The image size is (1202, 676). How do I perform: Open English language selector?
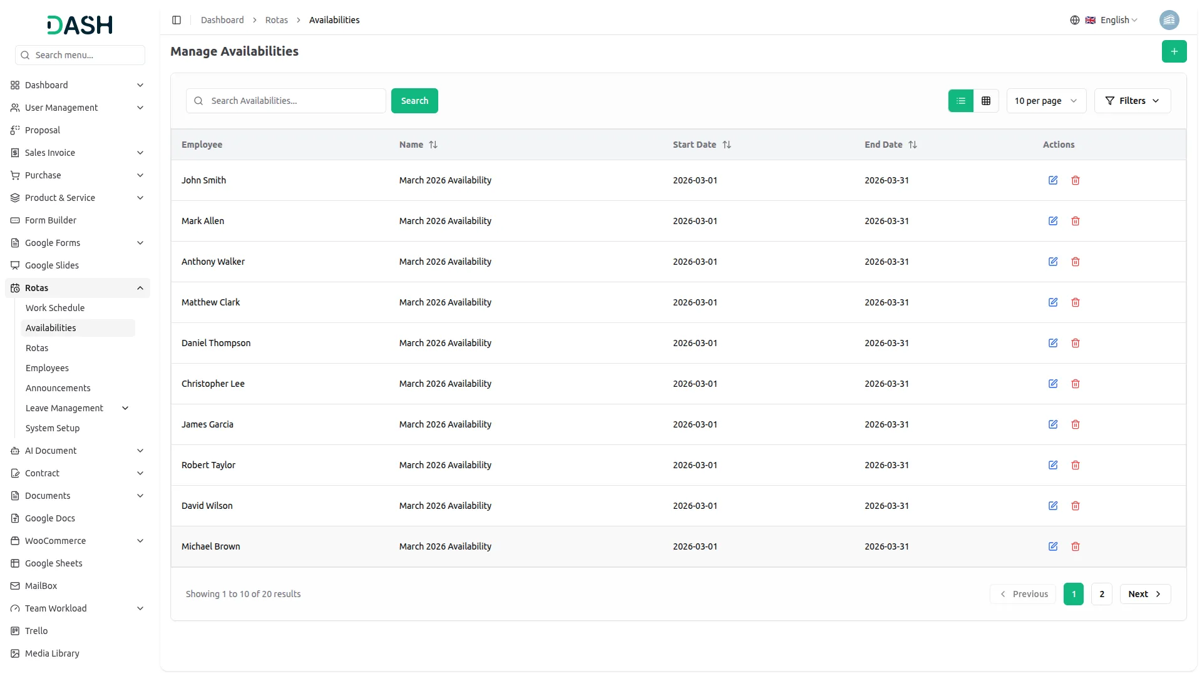tap(1114, 20)
